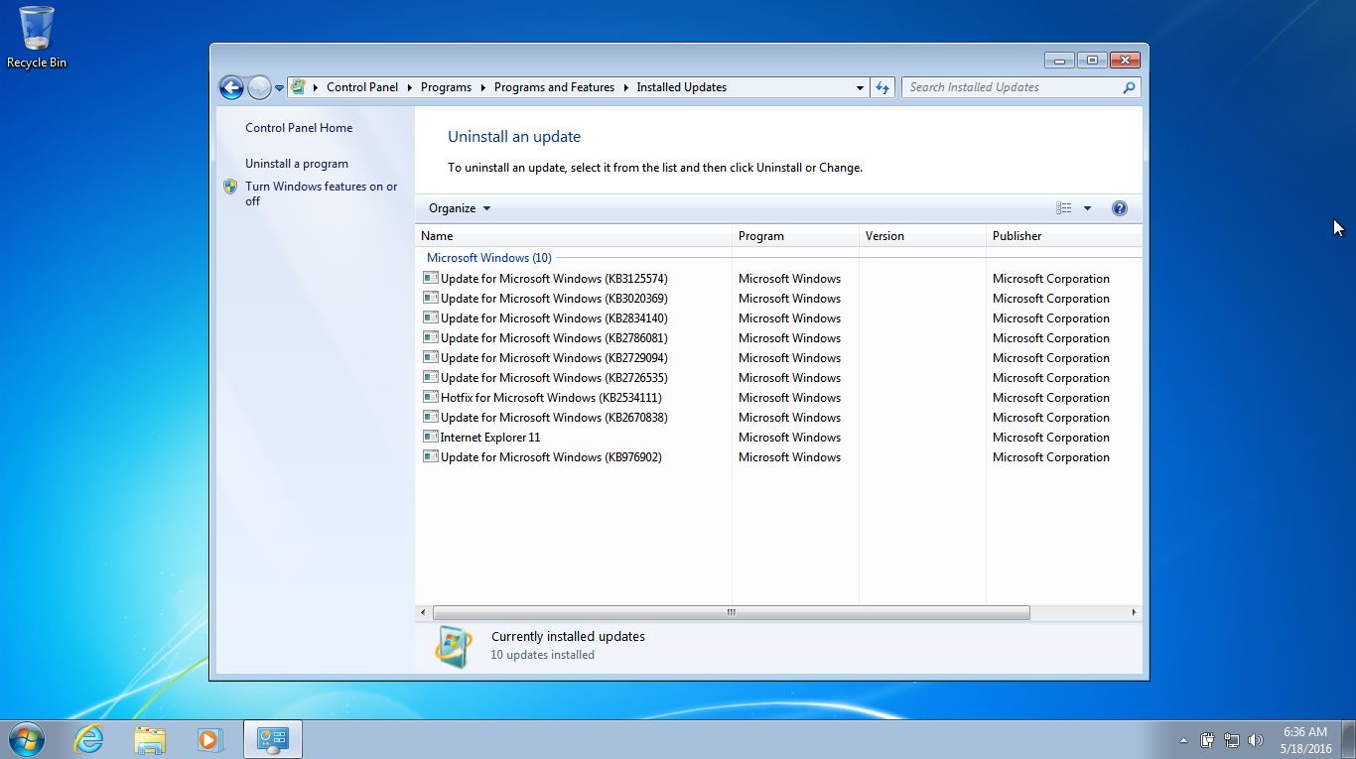Click icon of update KB3020369
Screen dimensions: 1356x759
(x=431, y=298)
